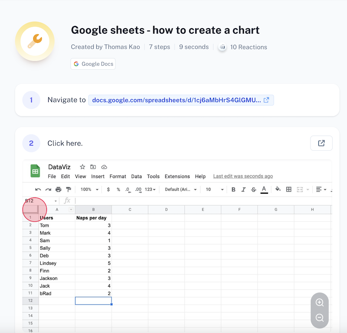Click the Jackson cell

pyautogui.click(x=57, y=278)
